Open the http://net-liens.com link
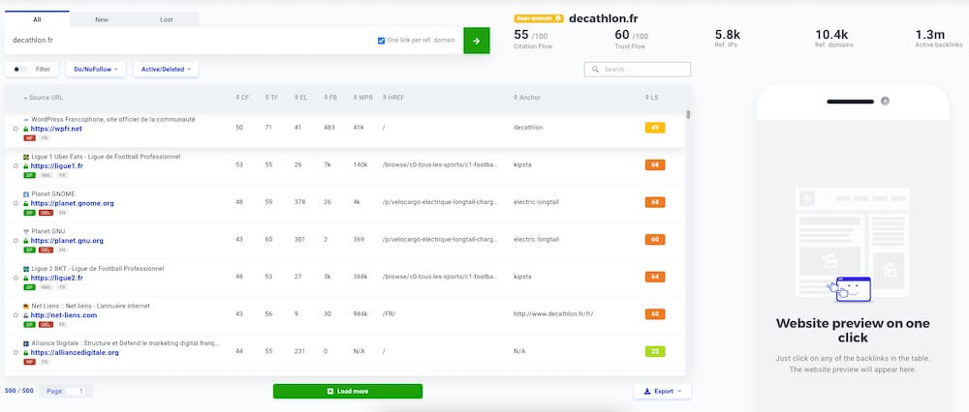 (x=64, y=315)
